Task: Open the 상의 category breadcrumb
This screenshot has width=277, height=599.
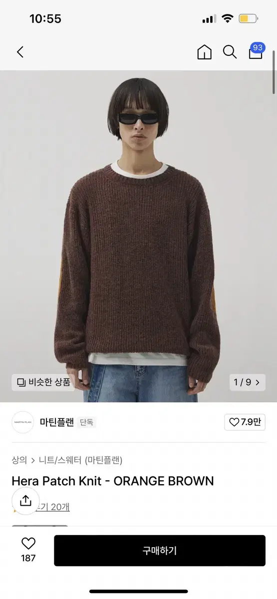Action: tap(19, 460)
